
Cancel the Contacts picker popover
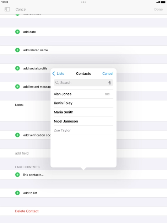click(108, 73)
